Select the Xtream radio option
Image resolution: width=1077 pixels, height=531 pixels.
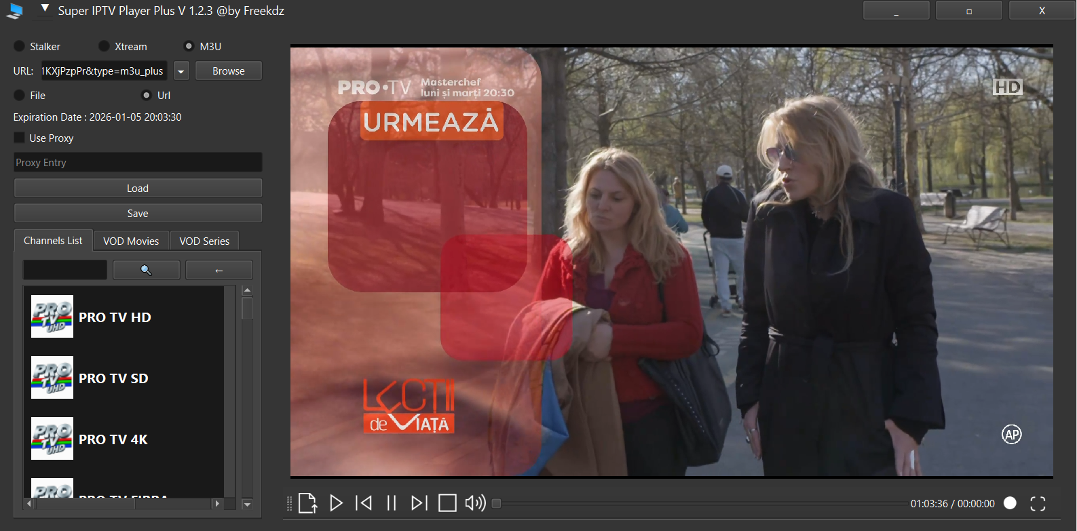click(x=104, y=46)
